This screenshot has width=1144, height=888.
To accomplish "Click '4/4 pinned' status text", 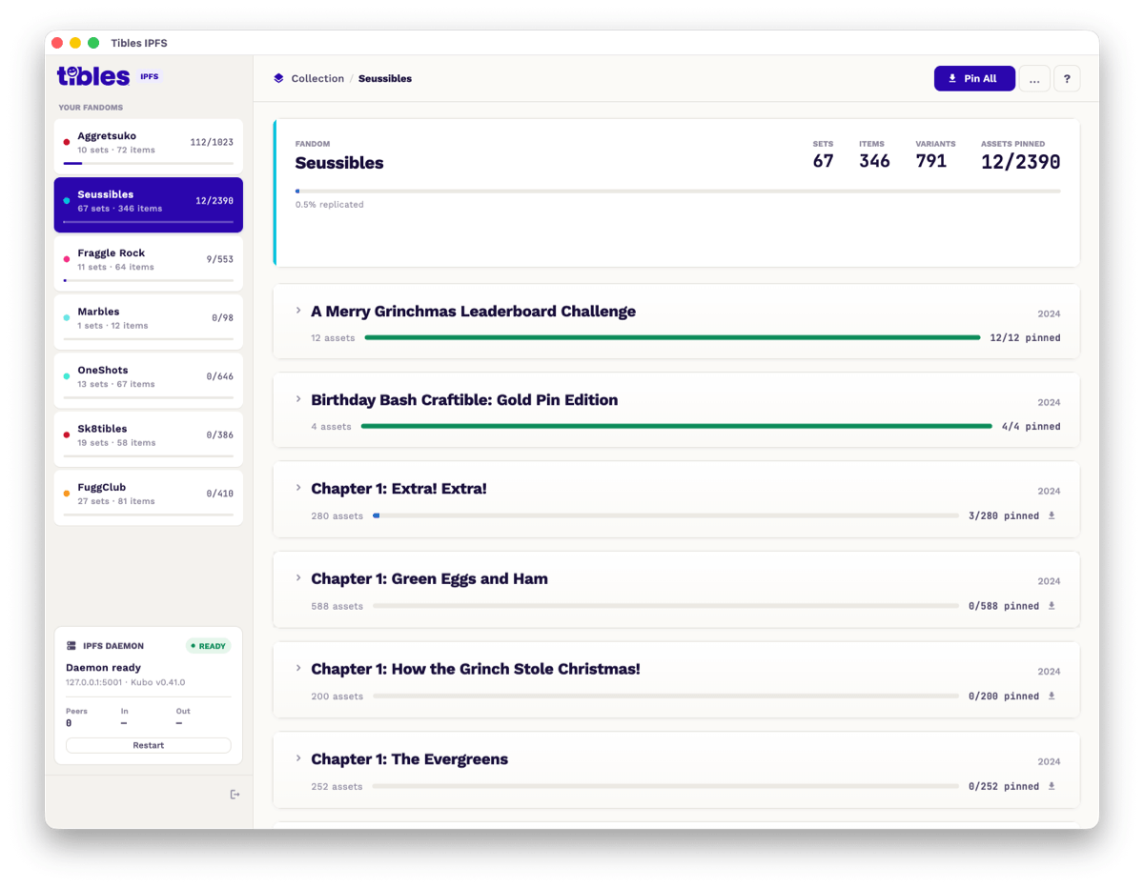I will click(1031, 426).
